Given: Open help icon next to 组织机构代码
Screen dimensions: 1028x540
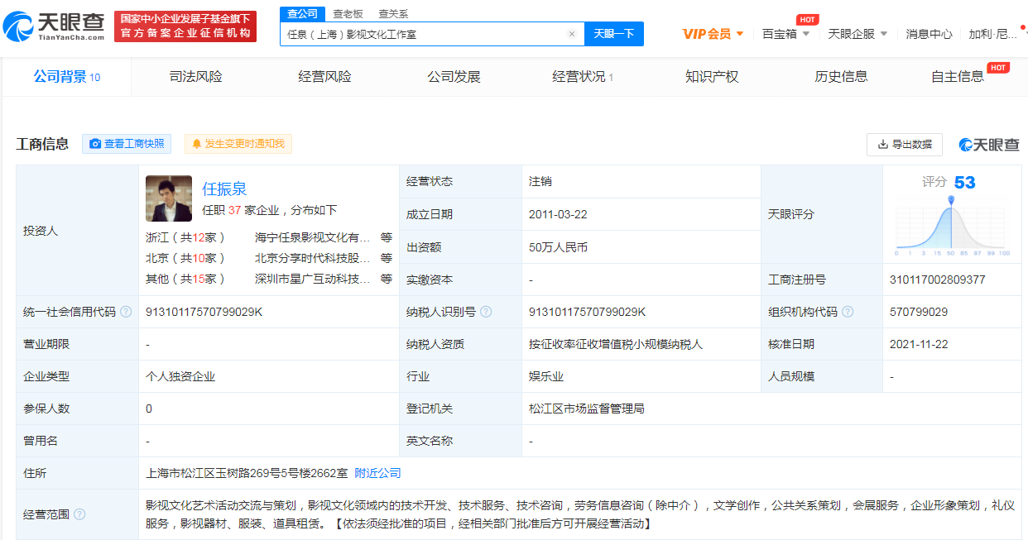Looking at the screenshot, I should tap(848, 312).
